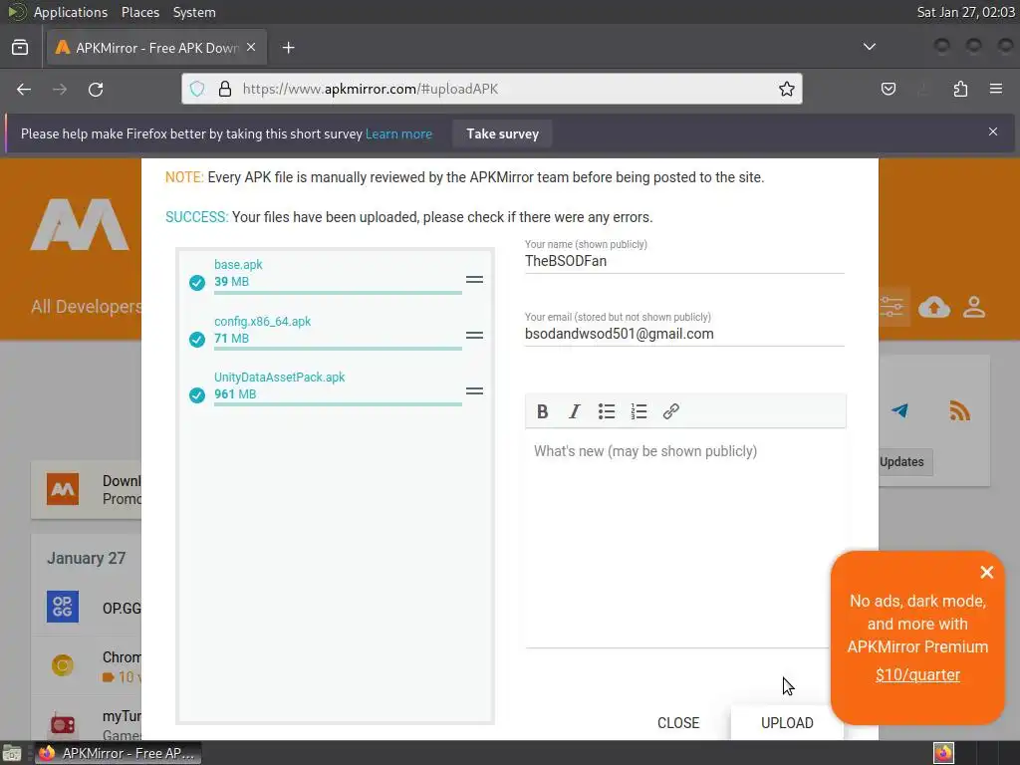
Task: Click the Telegram icon on the page
Action: (x=900, y=410)
